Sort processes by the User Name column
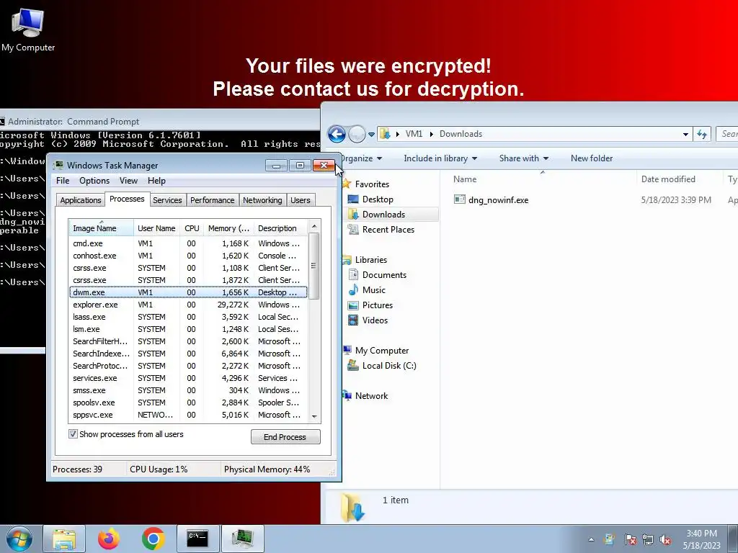 (156, 228)
